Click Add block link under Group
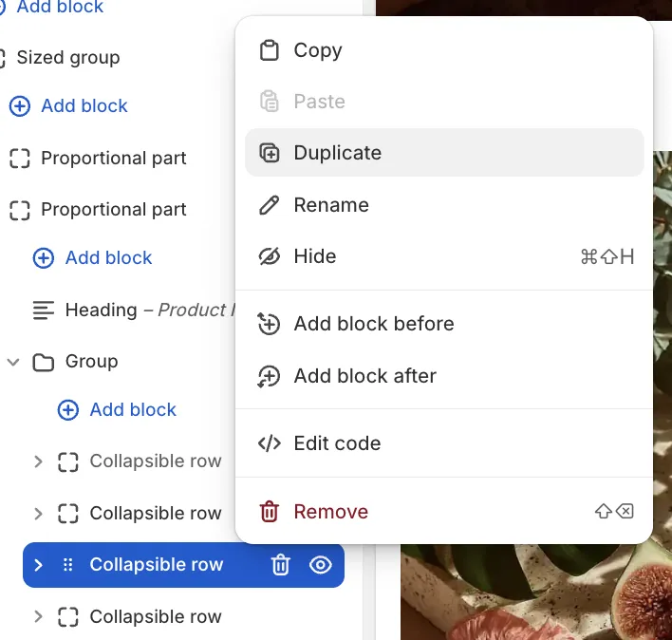The image size is (672, 640). coord(132,409)
